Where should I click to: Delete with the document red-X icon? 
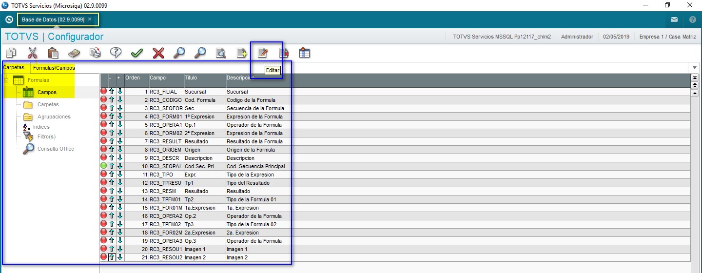pyautogui.click(x=284, y=53)
